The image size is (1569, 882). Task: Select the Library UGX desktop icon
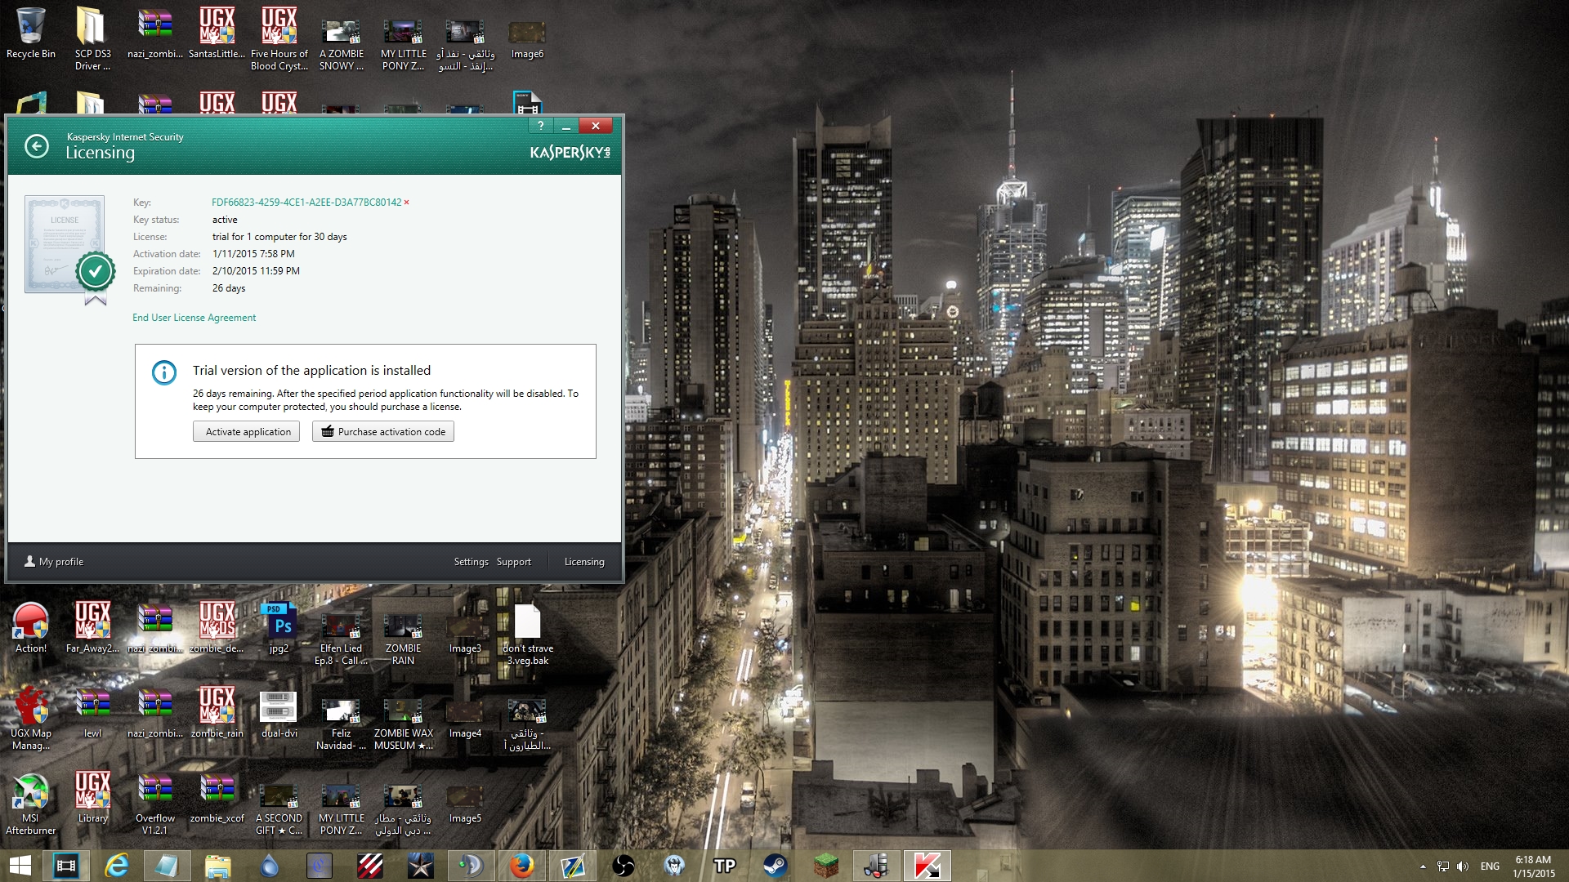[92, 797]
